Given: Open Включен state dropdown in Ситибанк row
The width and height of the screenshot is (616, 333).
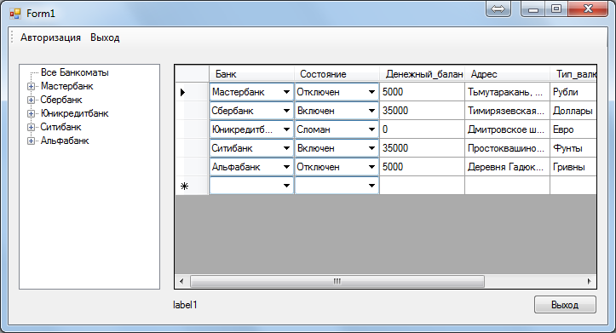Looking at the screenshot, I should 371,148.
